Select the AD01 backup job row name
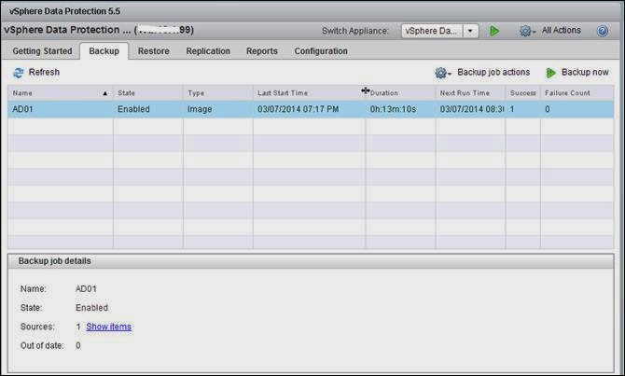Image resolution: width=625 pixels, height=376 pixels. (x=22, y=109)
